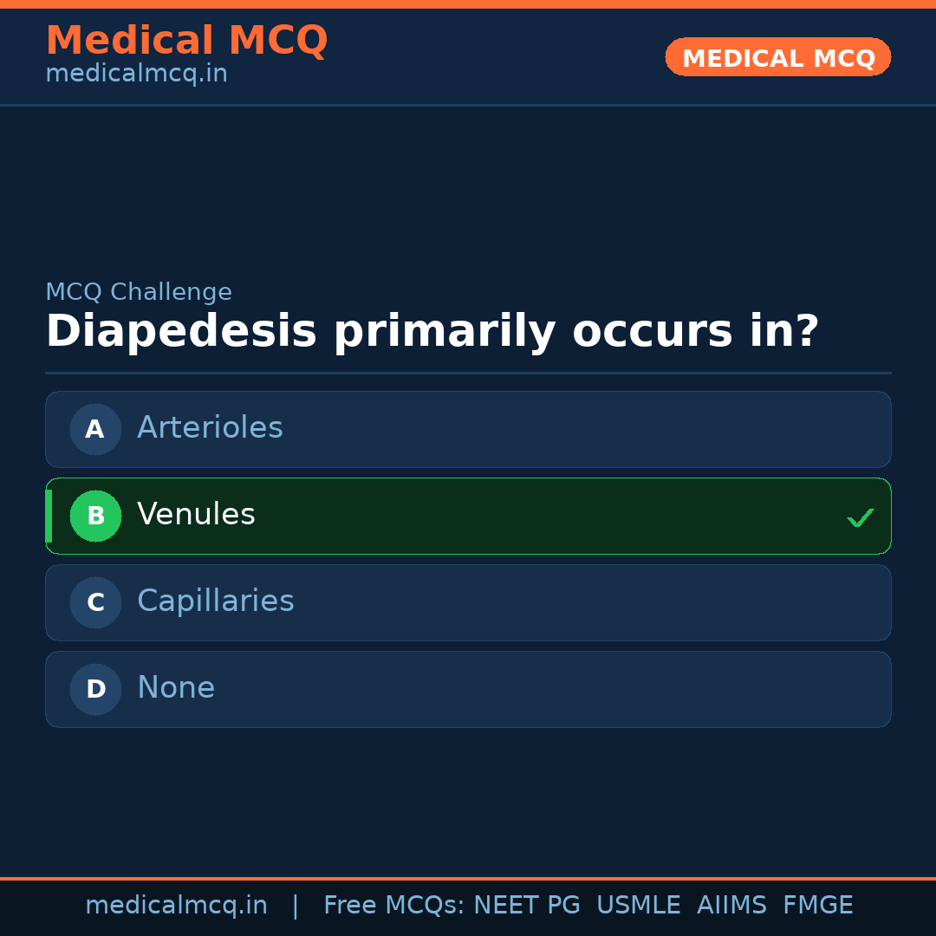Click the green accent bar beside Venules
936x936 pixels.
pyautogui.click(x=49, y=516)
